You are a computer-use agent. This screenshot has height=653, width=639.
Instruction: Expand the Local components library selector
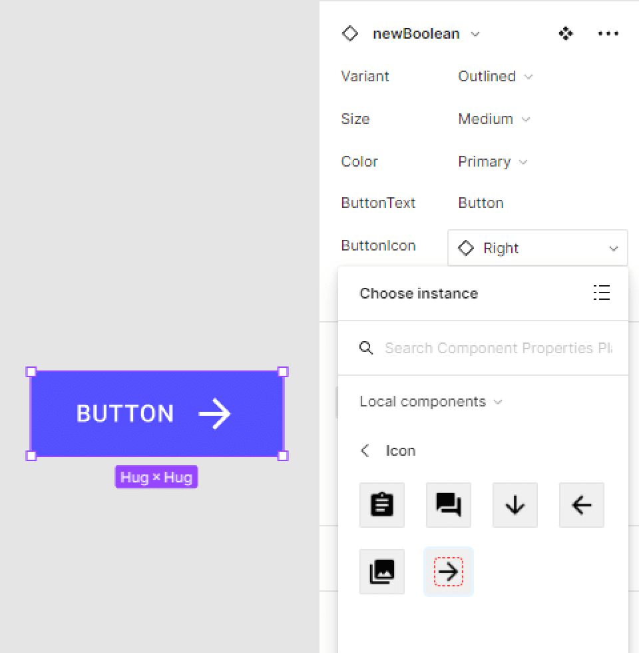pyautogui.click(x=431, y=401)
